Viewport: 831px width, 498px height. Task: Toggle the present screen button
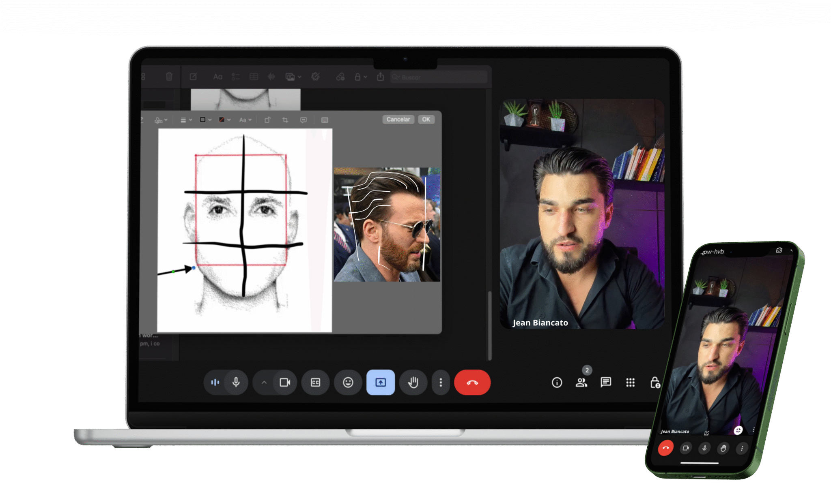point(381,382)
